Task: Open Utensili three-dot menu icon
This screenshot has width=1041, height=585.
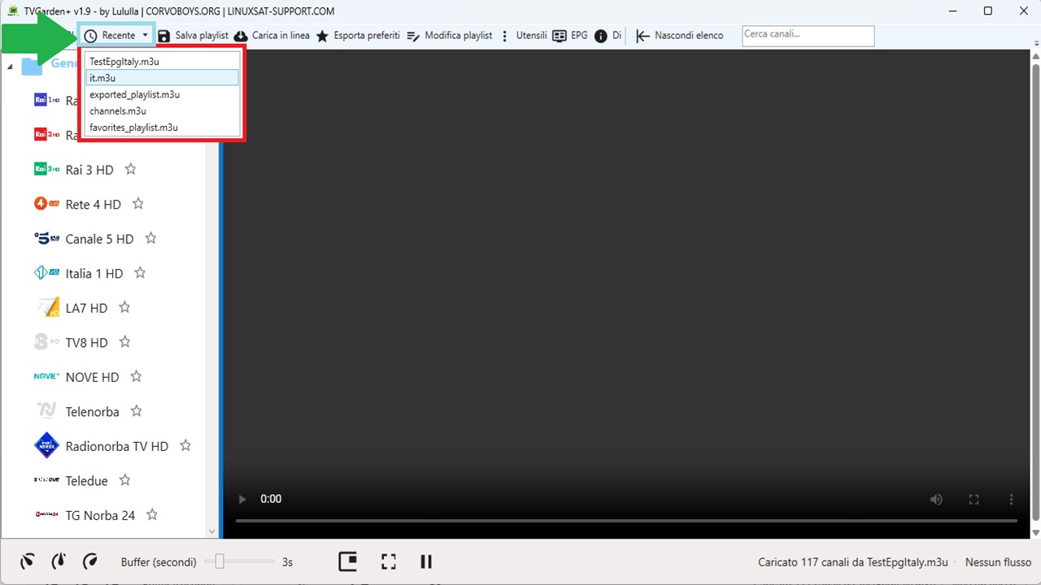Action: point(505,36)
